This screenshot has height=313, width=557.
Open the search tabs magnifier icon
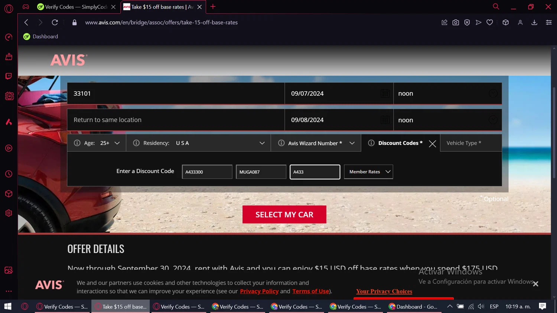point(496,7)
